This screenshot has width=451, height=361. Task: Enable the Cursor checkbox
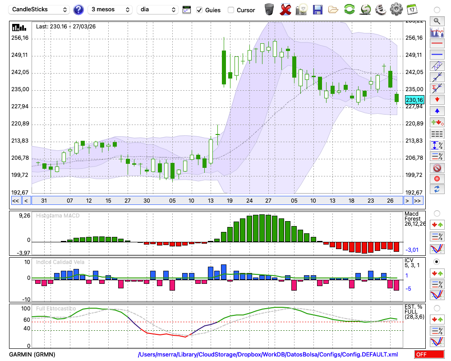point(231,10)
